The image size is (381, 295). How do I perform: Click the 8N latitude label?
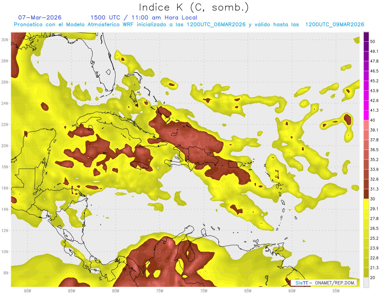point(6,273)
